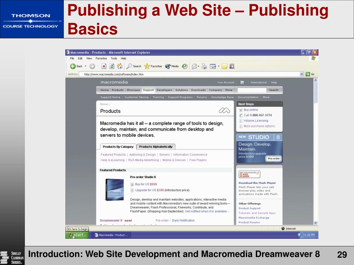Click the Dreamweaver 8 product link

tap(111, 220)
